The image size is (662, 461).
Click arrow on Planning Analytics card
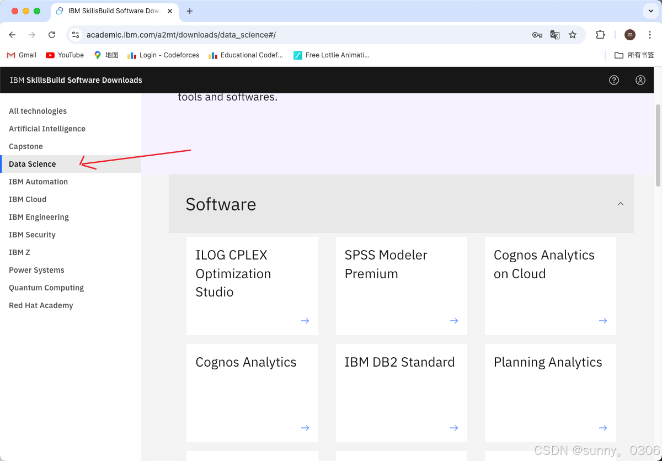603,428
